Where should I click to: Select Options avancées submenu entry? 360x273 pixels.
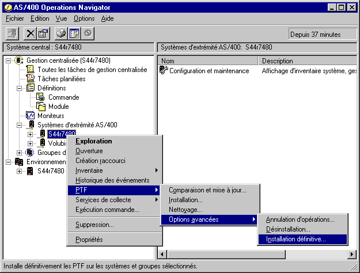[210, 219]
